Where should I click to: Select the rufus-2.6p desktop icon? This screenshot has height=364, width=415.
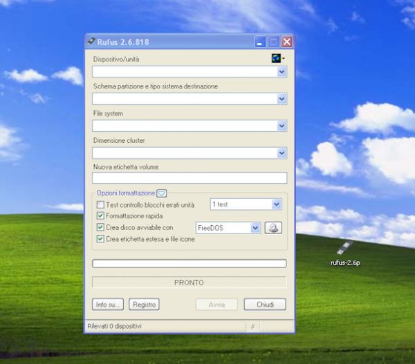coord(343,248)
